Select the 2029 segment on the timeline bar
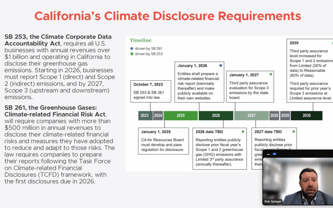The height and width of the screenshot is (208, 333). pos(285,116)
